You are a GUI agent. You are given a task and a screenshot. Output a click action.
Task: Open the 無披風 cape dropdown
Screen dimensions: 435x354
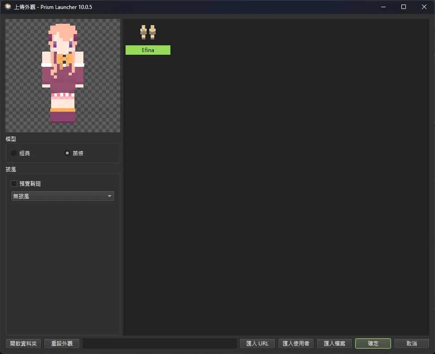pyautogui.click(x=62, y=196)
